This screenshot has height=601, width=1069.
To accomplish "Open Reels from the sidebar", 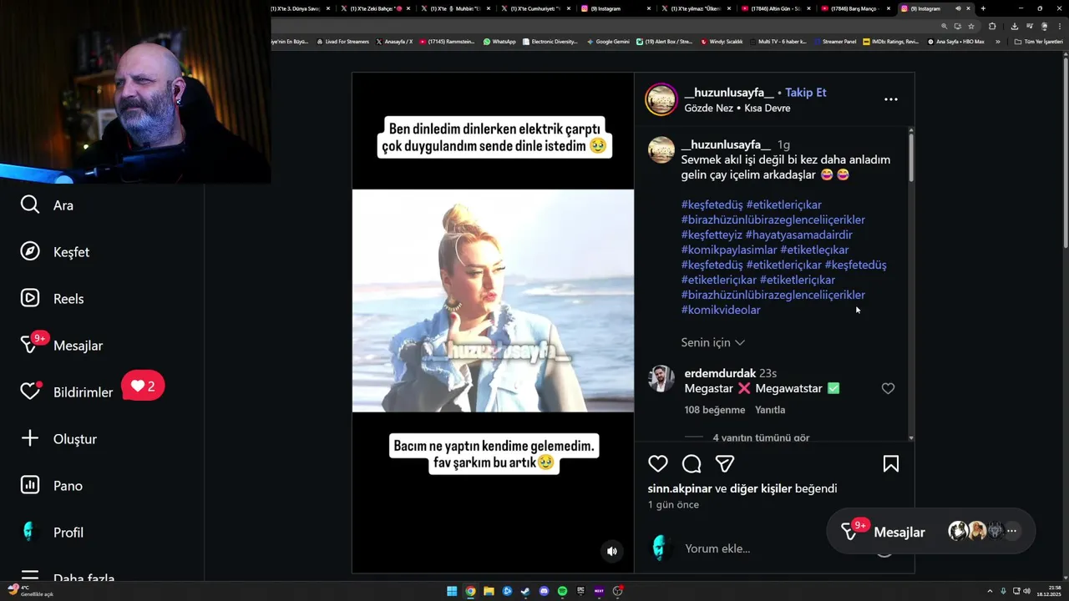I will (52, 299).
